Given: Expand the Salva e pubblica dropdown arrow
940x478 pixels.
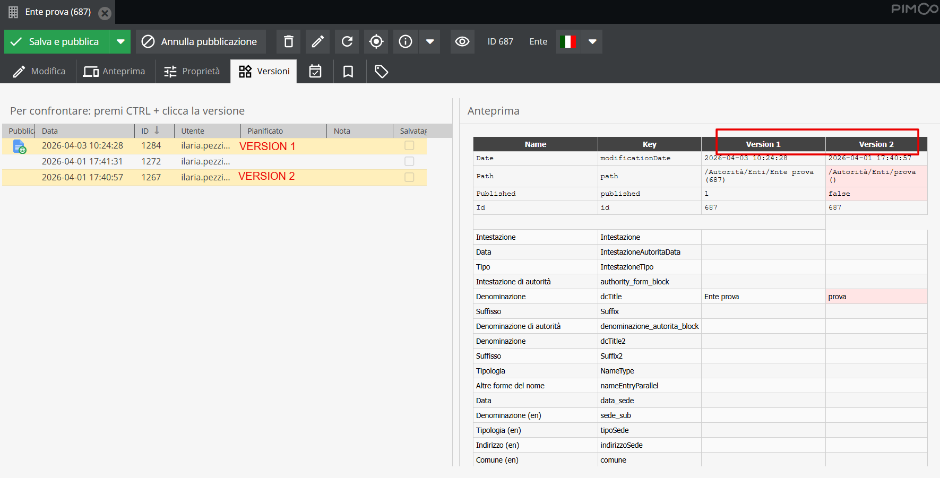Looking at the screenshot, I should pyautogui.click(x=120, y=41).
